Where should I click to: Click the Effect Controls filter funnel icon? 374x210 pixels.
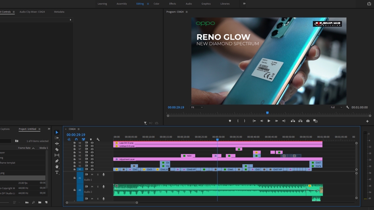tap(145, 123)
